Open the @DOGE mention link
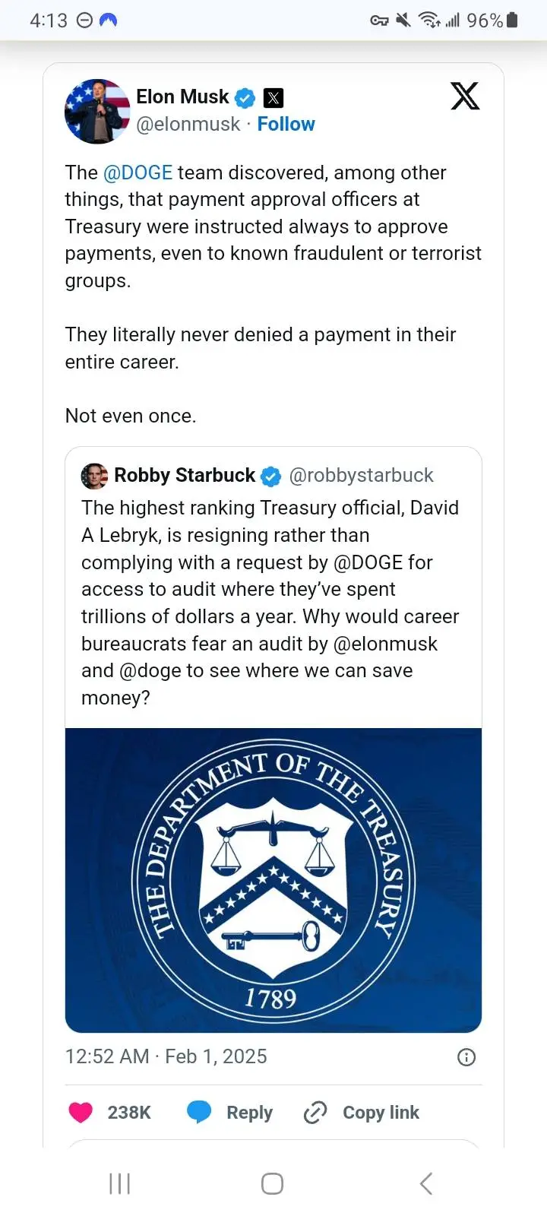Viewport: 547px width, 1216px height. 138,173
